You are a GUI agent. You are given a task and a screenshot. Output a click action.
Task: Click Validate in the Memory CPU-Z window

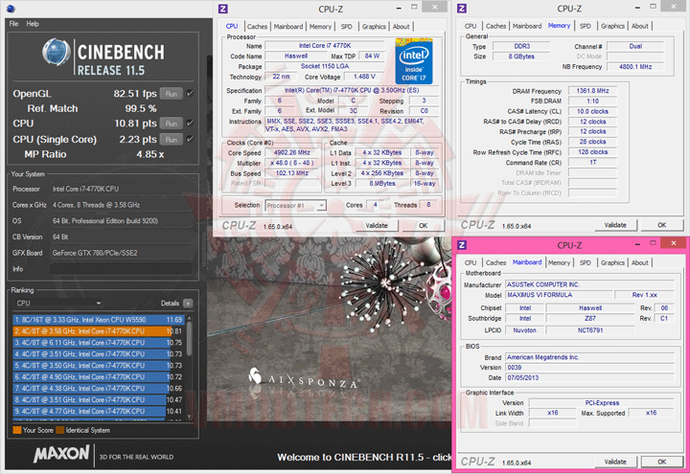tap(615, 225)
